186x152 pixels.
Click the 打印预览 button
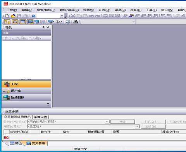[177, 122]
